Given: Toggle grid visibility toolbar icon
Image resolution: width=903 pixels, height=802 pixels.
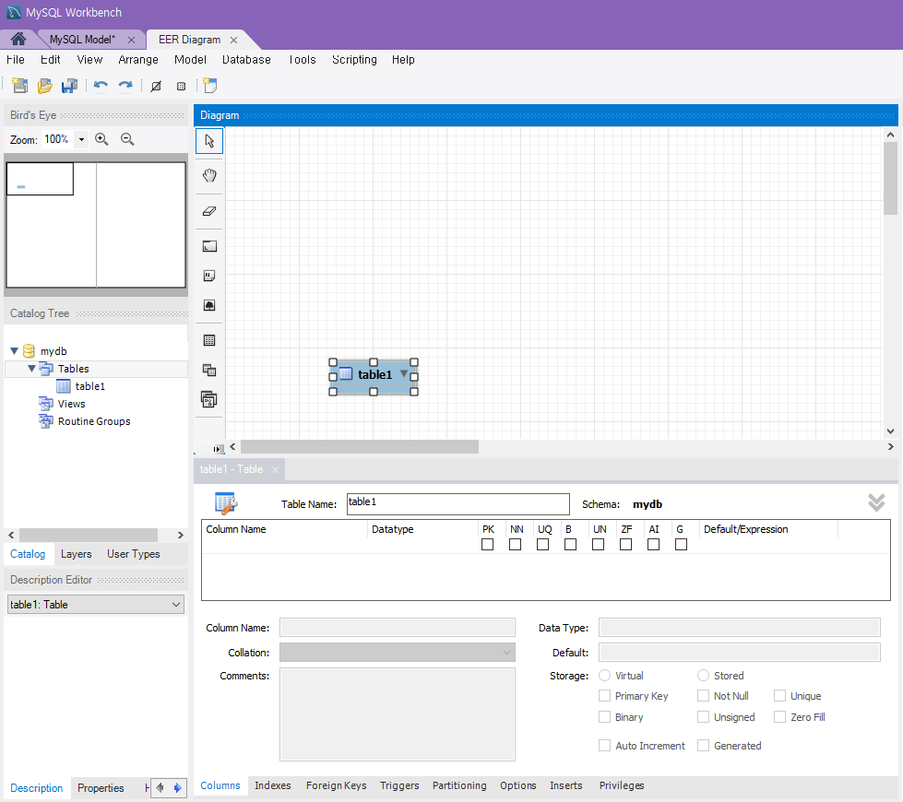Looking at the screenshot, I should point(156,87).
